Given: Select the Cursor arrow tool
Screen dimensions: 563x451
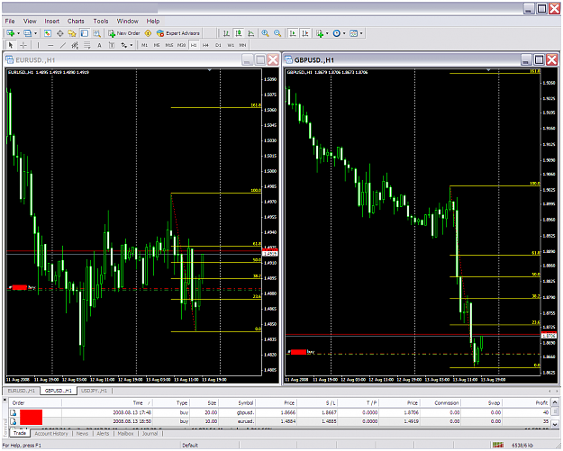Looking at the screenshot, I should coord(11,45).
